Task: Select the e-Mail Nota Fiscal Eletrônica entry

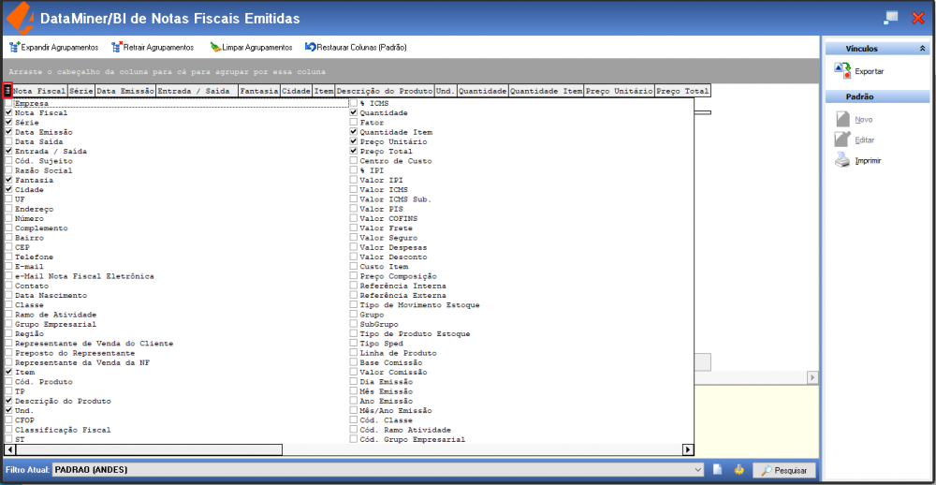Action: [84, 276]
